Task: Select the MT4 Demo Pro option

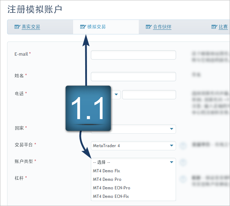Action: (x=107, y=179)
